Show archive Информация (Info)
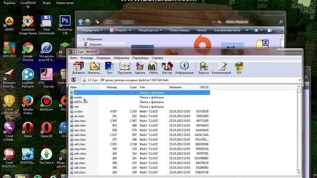317x178 pixels. [184, 68]
